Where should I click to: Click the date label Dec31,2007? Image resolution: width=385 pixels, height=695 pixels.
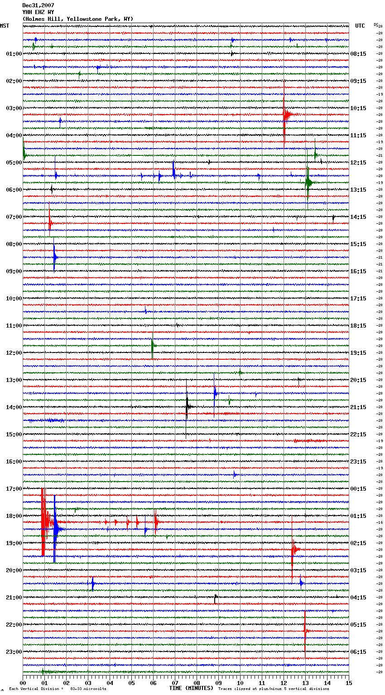[38, 5]
